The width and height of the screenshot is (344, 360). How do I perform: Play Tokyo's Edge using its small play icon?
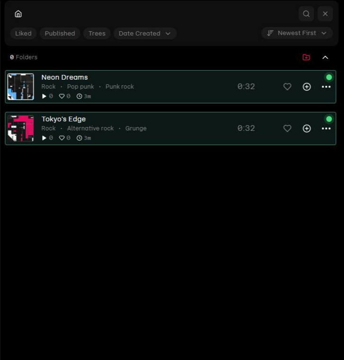[44, 138]
